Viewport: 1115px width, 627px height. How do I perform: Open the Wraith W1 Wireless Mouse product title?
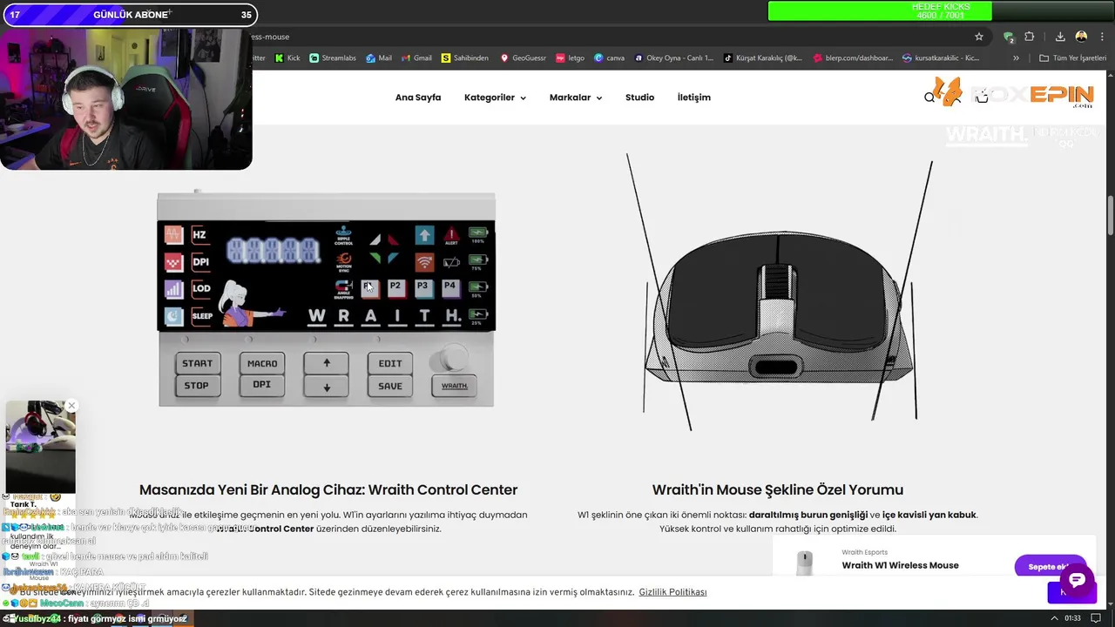click(x=900, y=565)
